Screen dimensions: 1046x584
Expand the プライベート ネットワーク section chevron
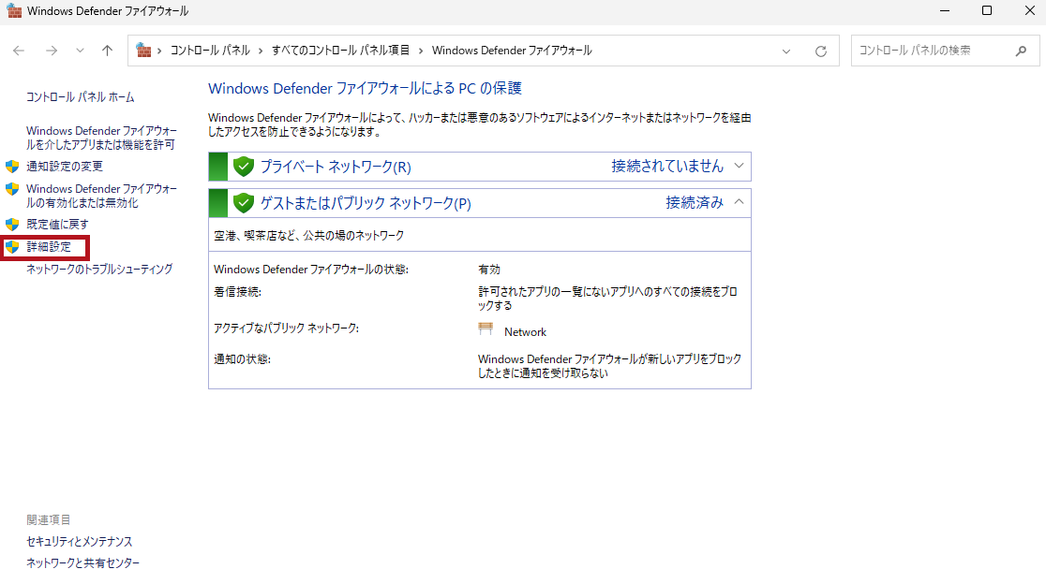click(x=739, y=166)
